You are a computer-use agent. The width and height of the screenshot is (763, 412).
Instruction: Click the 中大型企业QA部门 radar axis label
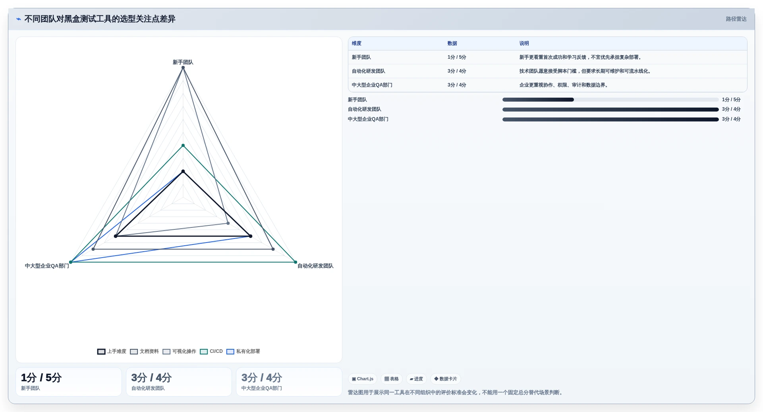pos(47,266)
